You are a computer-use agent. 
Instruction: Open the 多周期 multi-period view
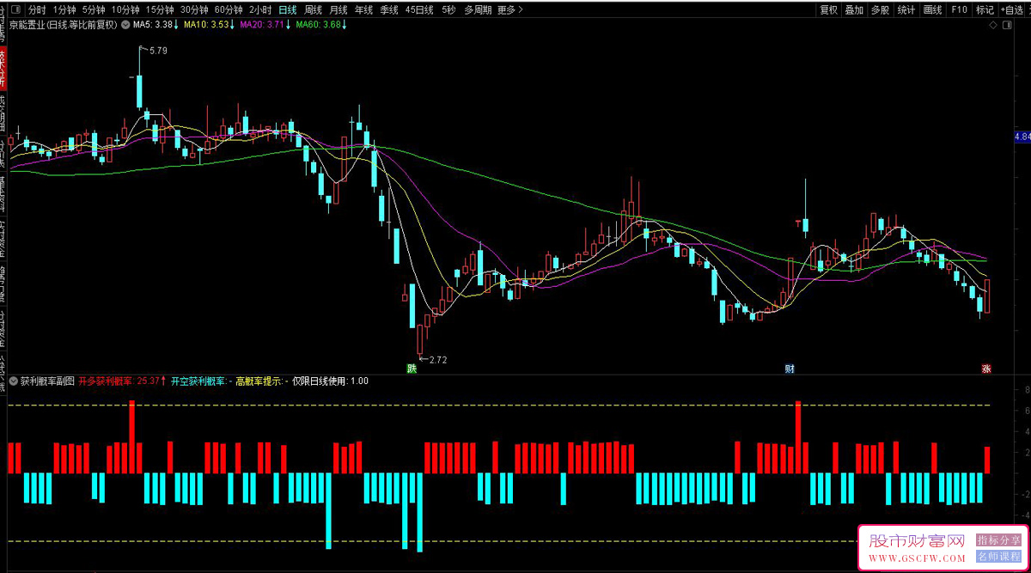[x=478, y=10]
